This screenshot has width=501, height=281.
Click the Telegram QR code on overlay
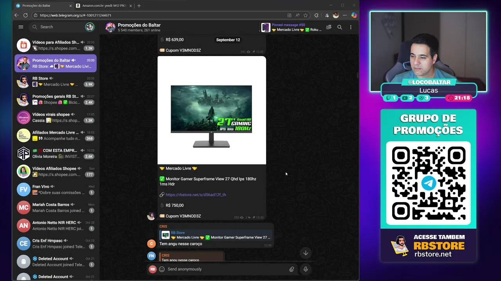pos(428,183)
